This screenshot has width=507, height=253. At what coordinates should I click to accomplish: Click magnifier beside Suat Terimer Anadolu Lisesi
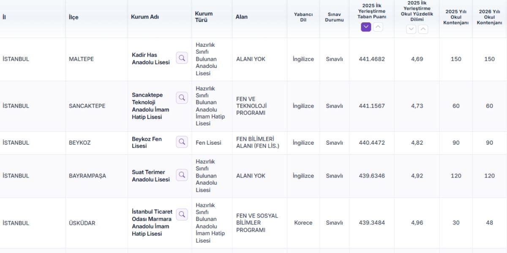(x=182, y=175)
